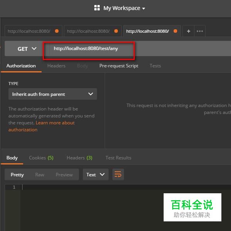Open the GET method dropdown
This screenshot has width=231, height=231.
tap(27, 49)
